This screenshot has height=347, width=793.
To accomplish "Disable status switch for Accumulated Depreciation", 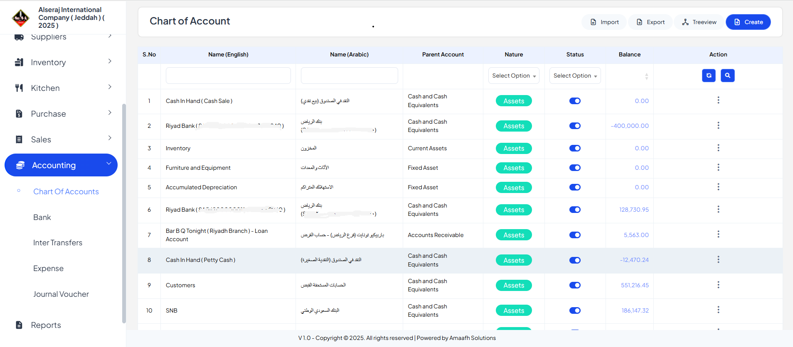I will [x=575, y=187].
